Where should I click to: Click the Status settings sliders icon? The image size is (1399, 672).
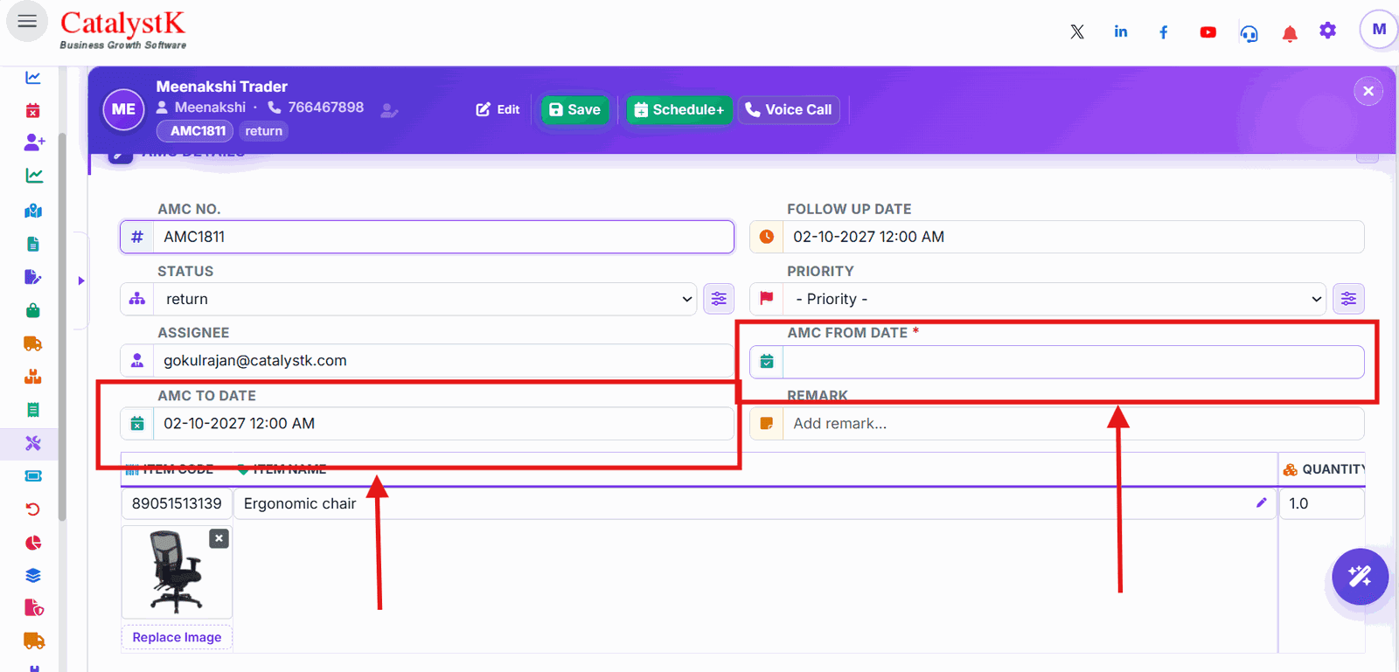coord(719,299)
